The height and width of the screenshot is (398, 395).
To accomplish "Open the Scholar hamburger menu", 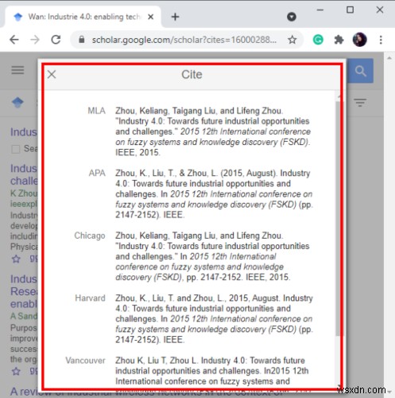I will coord(17,70).
